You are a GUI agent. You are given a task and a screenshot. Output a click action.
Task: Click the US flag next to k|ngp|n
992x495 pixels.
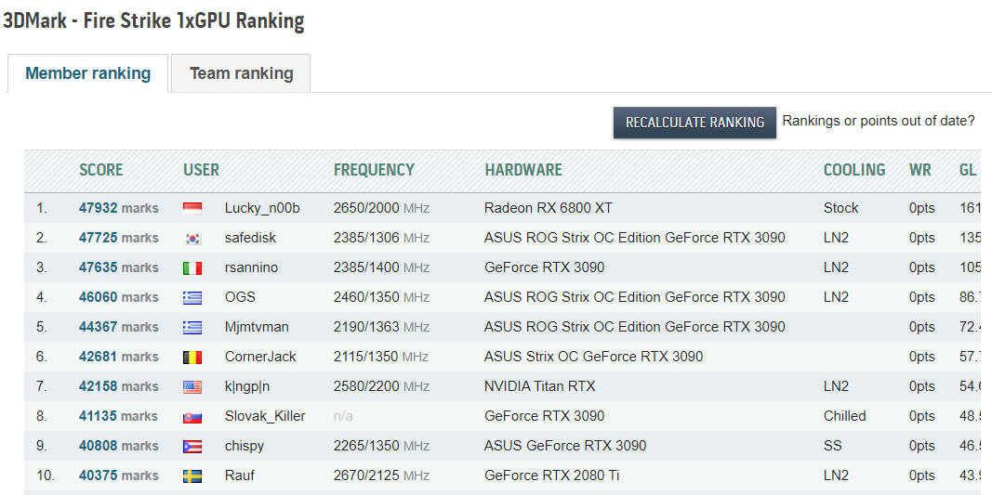pyautogui.click(x=192, y=386)
